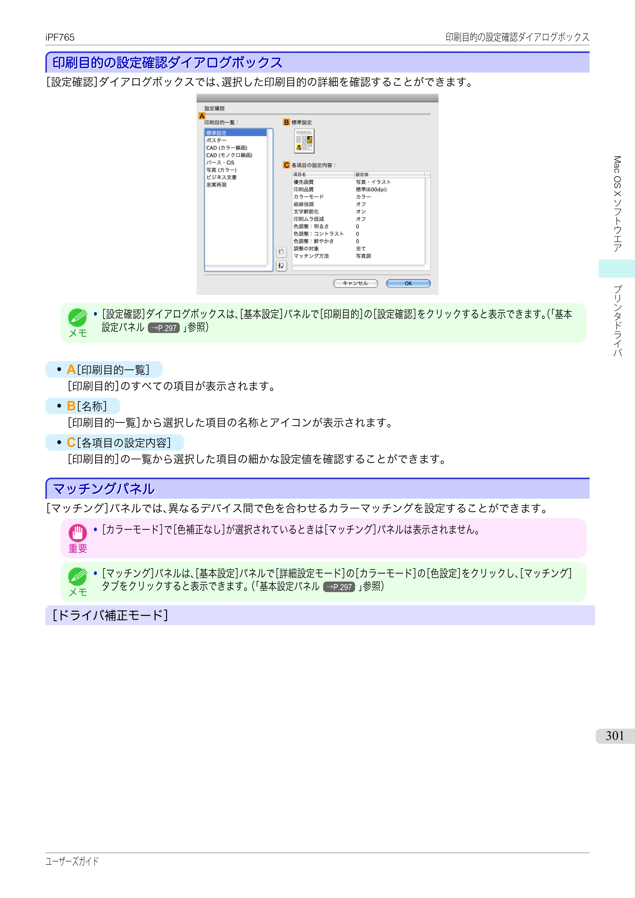
Task: Click the オン value for 文字鮮鋭化
Action: 361,212
